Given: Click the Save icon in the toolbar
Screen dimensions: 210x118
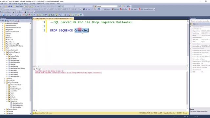Looking at the screenshot, I should 9,6.
